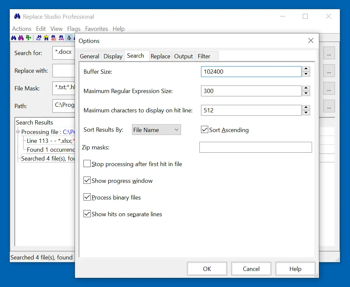Screen dimensions: 350x287
Task: Select the 'Searched 4 file(s)' result row
Action: (48, 158)
